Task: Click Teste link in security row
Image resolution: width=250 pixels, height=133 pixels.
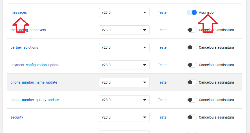Action: tap(162, 117)
